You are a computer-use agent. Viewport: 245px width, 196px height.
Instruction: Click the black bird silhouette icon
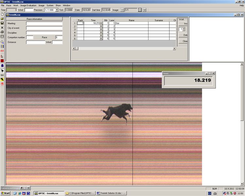(x=2, y=71)
